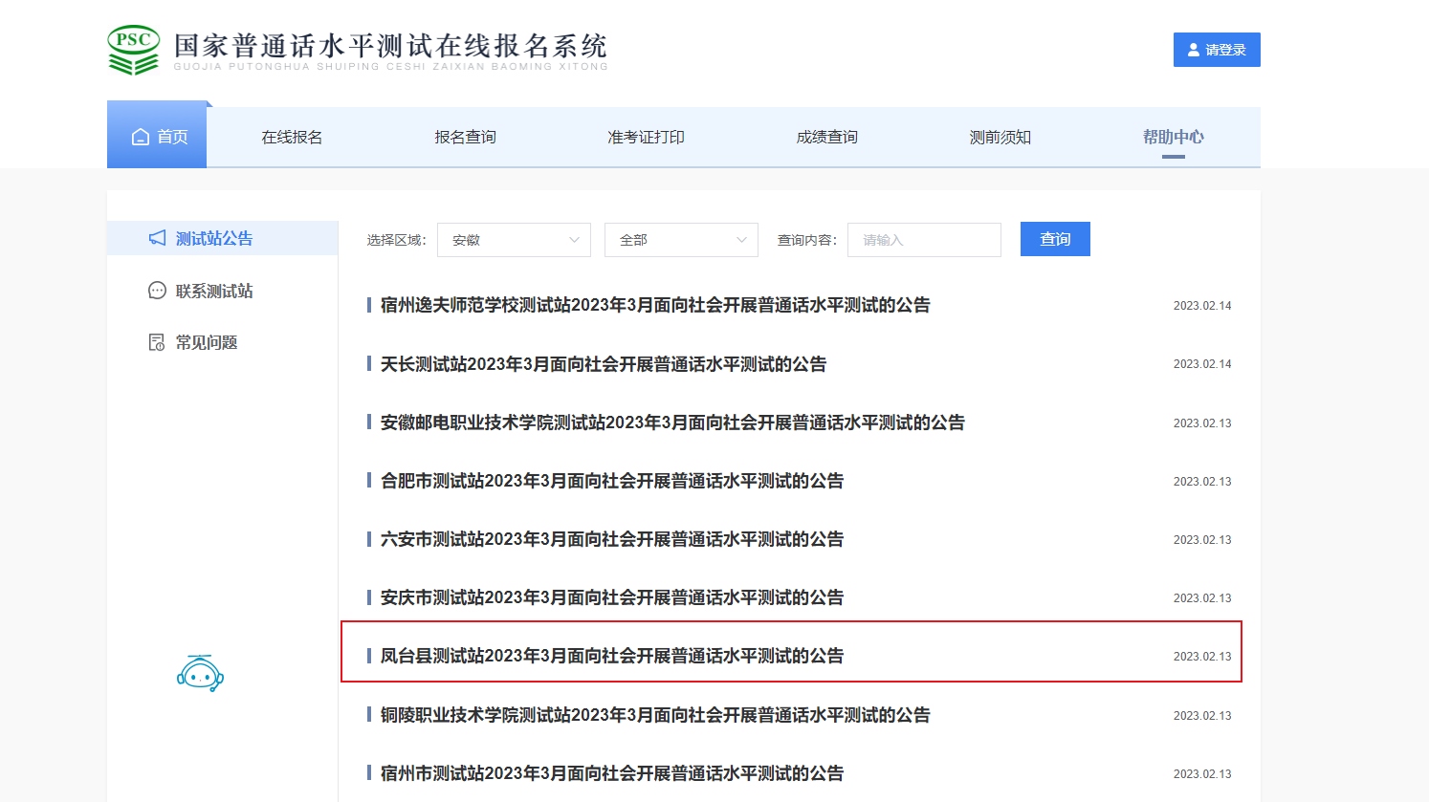
Task: Click the chat bubble icon beside 联系测试站
Action: click(x=158, y=291)
